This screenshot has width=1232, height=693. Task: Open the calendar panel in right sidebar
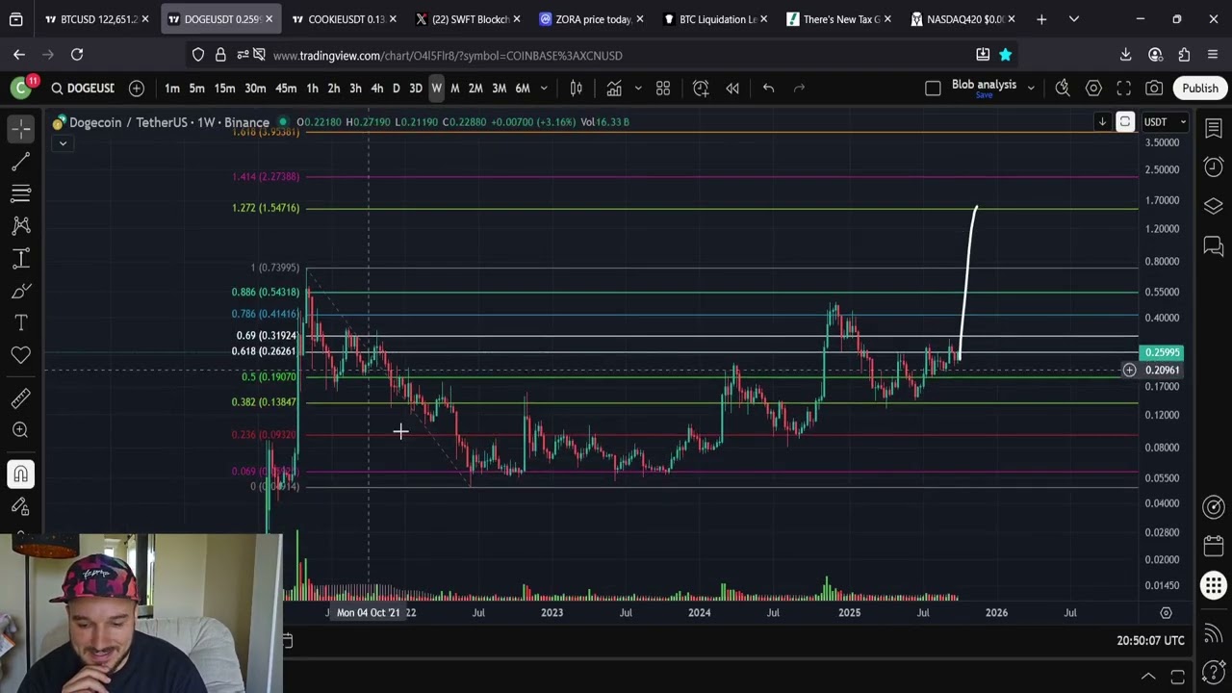(1213, 547)
